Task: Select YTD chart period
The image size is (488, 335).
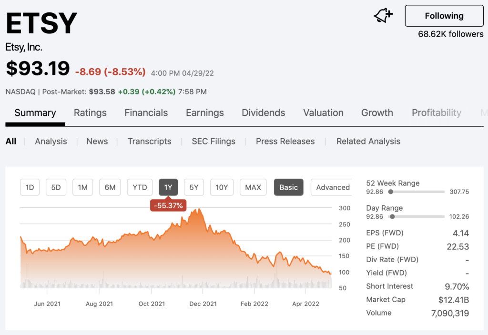Action: (x=140, y=187)
